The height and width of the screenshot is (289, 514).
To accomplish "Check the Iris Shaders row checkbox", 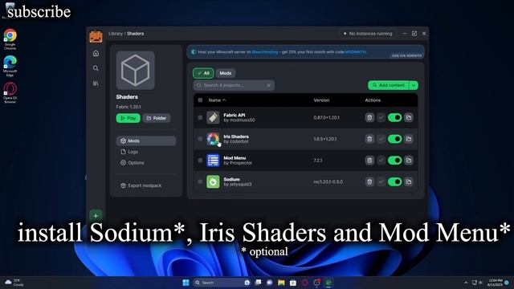I will 200,139.
